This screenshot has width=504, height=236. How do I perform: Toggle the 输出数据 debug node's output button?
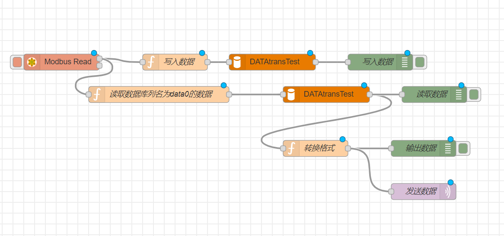463,148
